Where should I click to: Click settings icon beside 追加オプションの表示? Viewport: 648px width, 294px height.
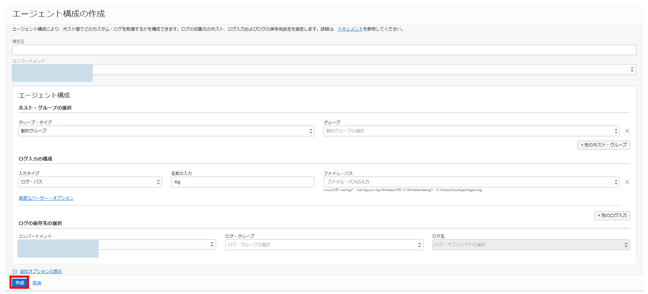pos(15,271)
